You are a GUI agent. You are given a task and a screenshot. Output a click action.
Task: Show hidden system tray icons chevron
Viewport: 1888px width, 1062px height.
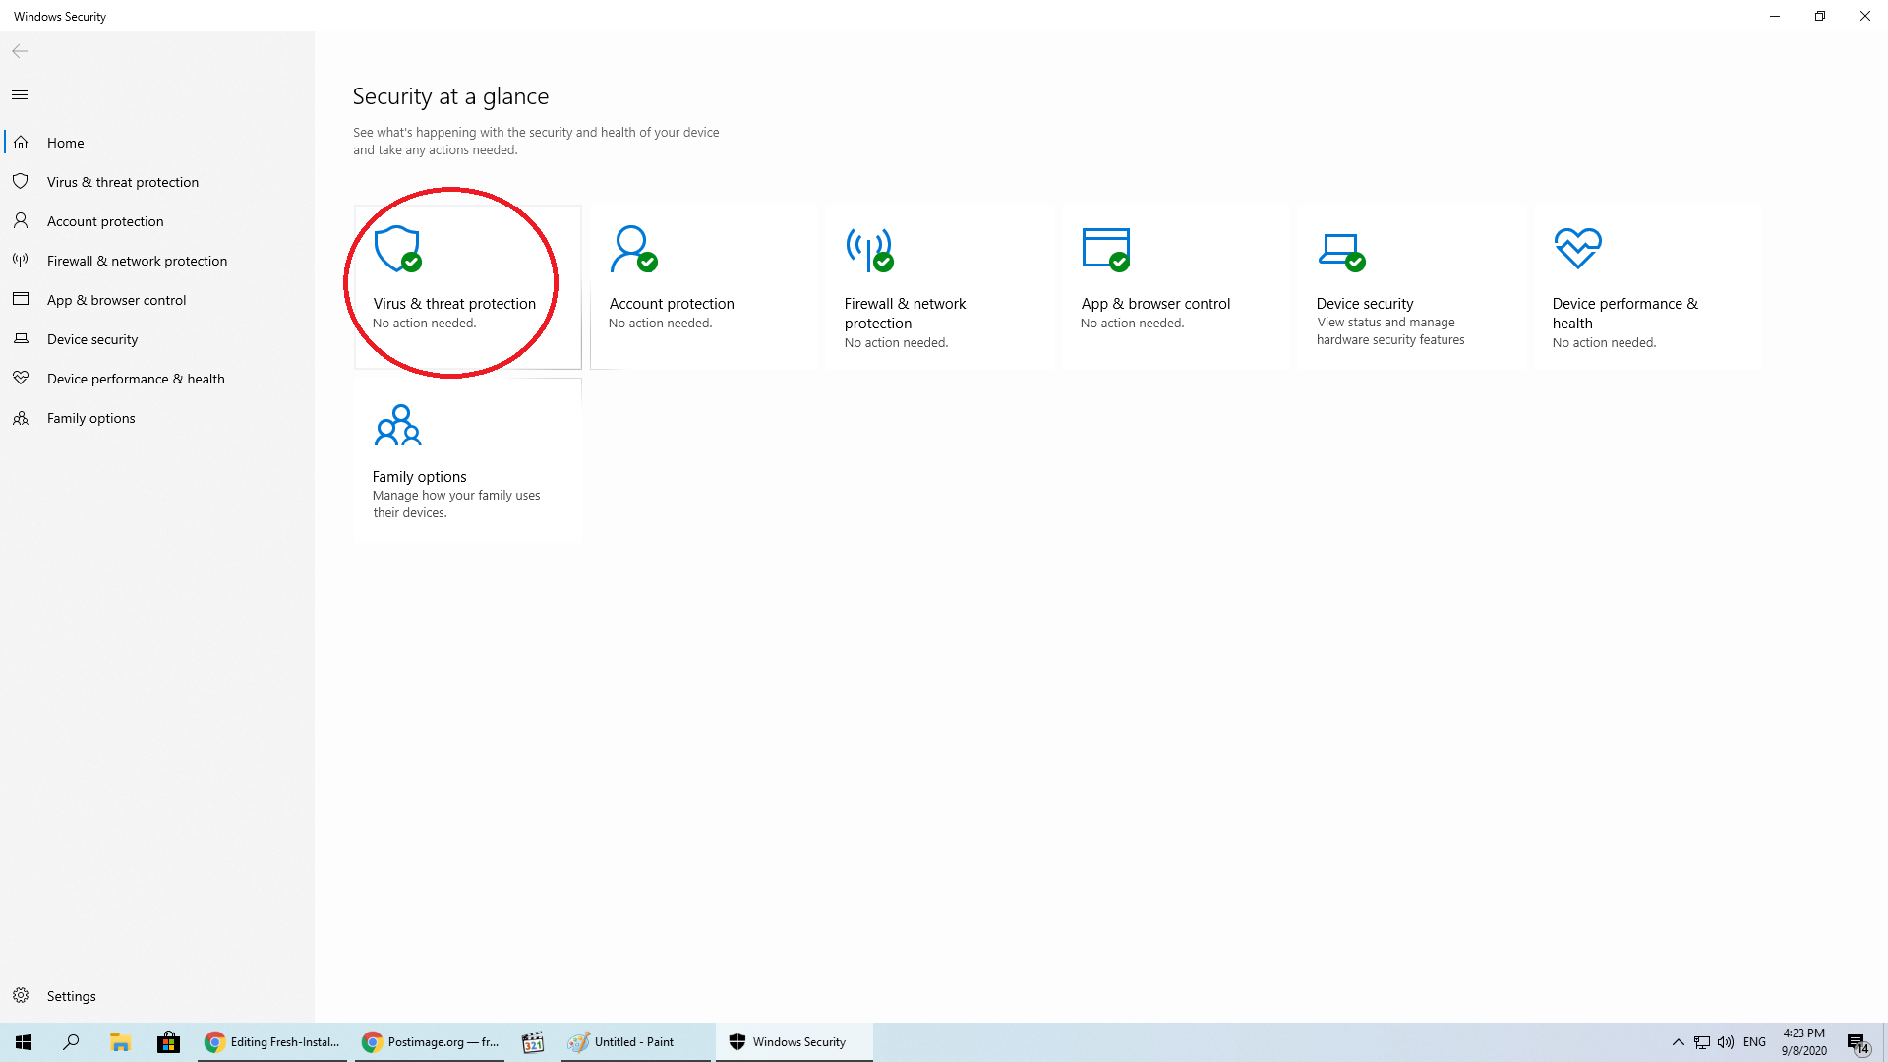pos(1678,1042)
